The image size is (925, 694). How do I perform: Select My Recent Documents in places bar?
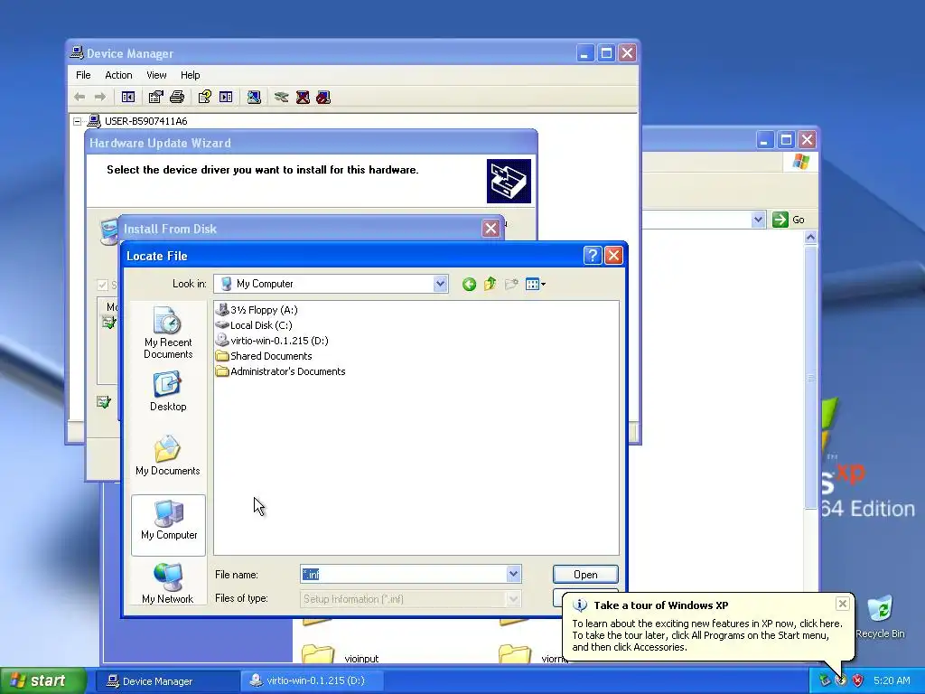[168, 333]
